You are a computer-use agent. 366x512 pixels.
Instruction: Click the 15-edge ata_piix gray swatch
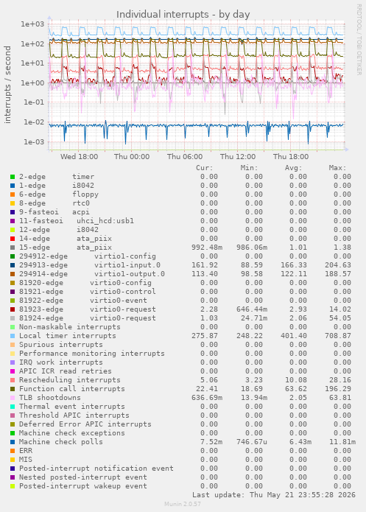[x=13, y=248]
